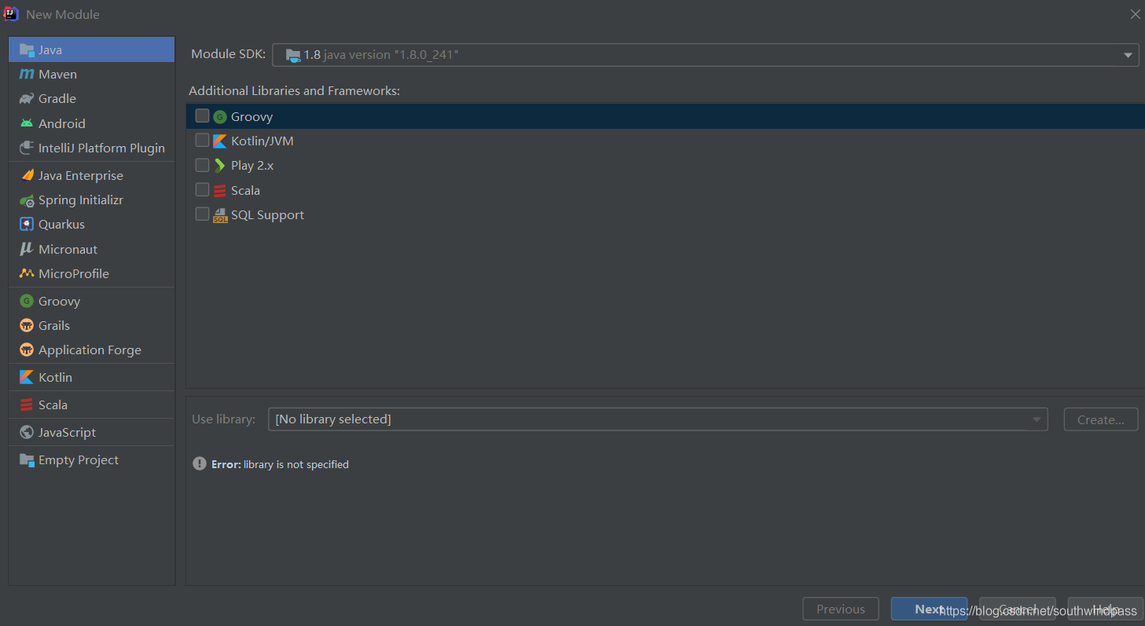Enable the Groovy framework checkbox

(x=202, y=115)
